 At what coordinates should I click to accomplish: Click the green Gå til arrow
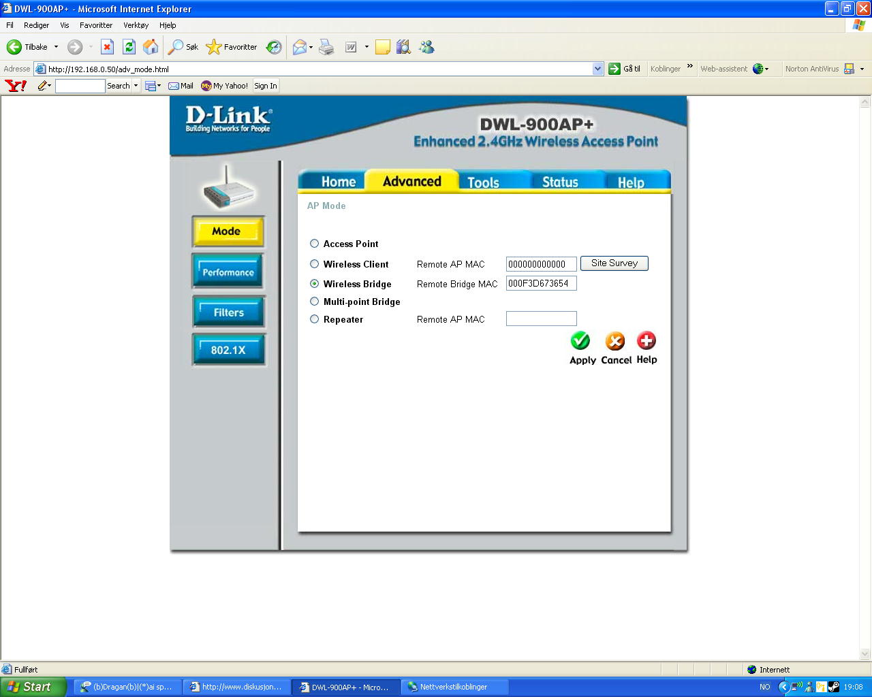tap(614, 69)
